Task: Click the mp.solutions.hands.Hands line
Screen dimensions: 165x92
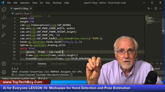Action: (x=51, y=42)
